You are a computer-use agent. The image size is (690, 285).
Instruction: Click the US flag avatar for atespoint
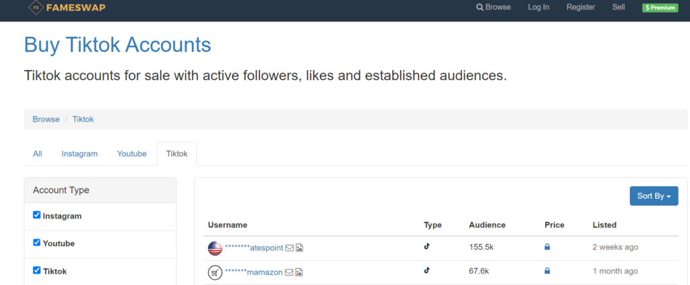click(x=215, y=248)
